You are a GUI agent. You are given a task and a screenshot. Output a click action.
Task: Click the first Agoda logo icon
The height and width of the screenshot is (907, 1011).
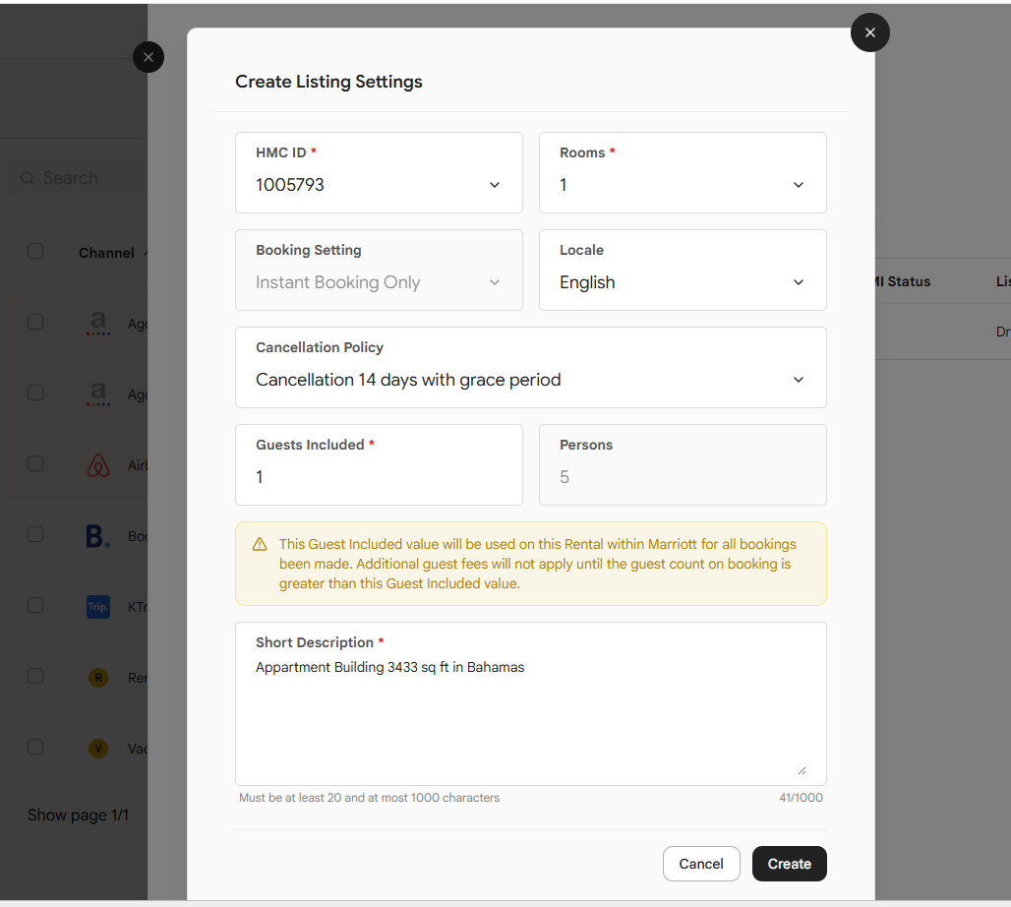pos(98,324)
